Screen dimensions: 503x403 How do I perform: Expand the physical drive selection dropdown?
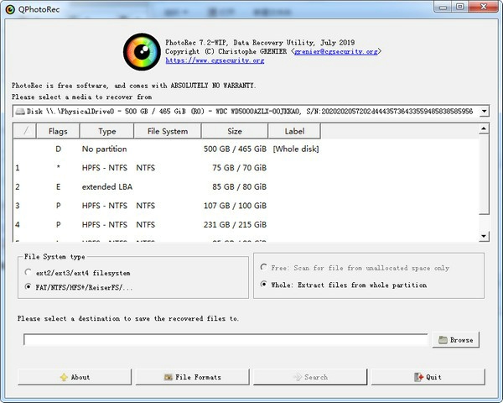pyautogui.click(x=484, y=111)
